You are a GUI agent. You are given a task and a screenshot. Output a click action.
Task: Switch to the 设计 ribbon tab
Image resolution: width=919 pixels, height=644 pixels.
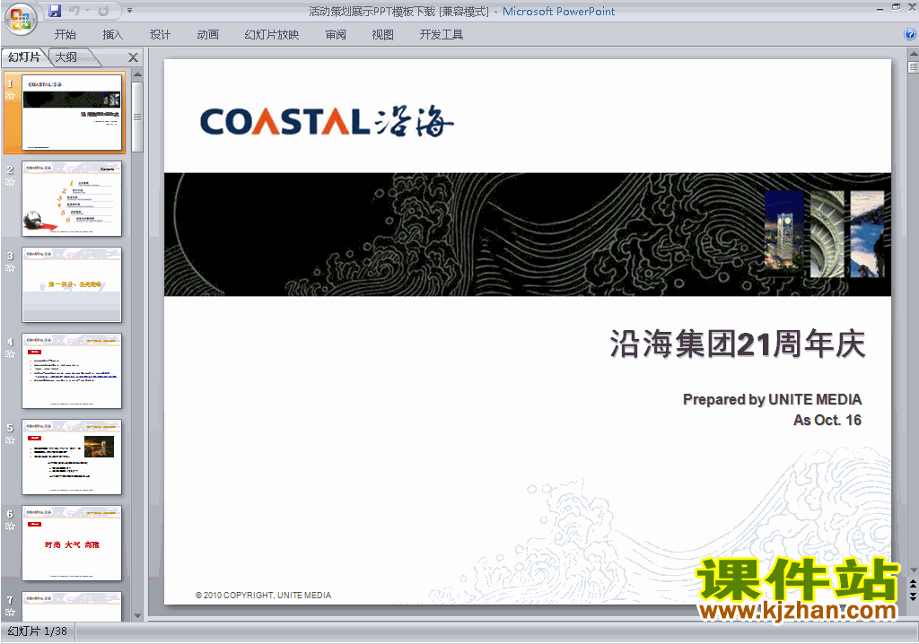coord(160,35)
